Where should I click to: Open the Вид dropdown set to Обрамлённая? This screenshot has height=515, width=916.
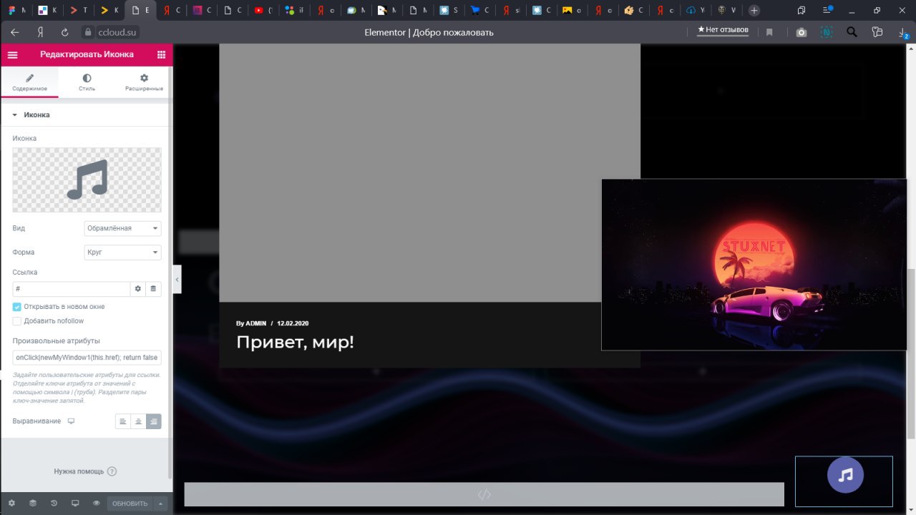(x=123, y=228)
